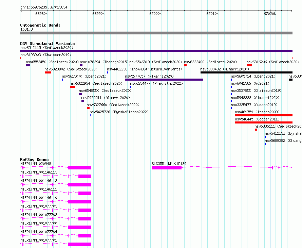Click the nsv5977657 (Almarri2020) purple bar
The image size is (302, 248).
164,80
